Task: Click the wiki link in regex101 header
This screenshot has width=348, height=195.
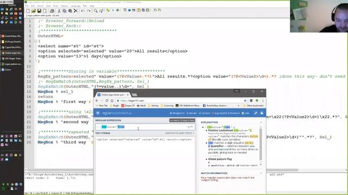Action: (x=245, y=113)
